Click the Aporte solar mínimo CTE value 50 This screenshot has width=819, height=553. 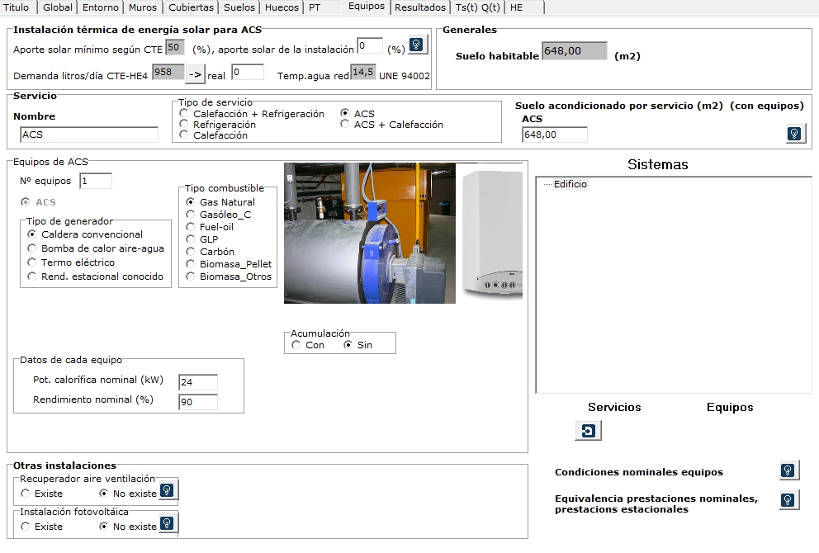[175, 47]
